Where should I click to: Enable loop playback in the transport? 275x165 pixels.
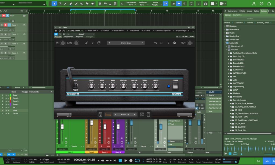[137, 160]
